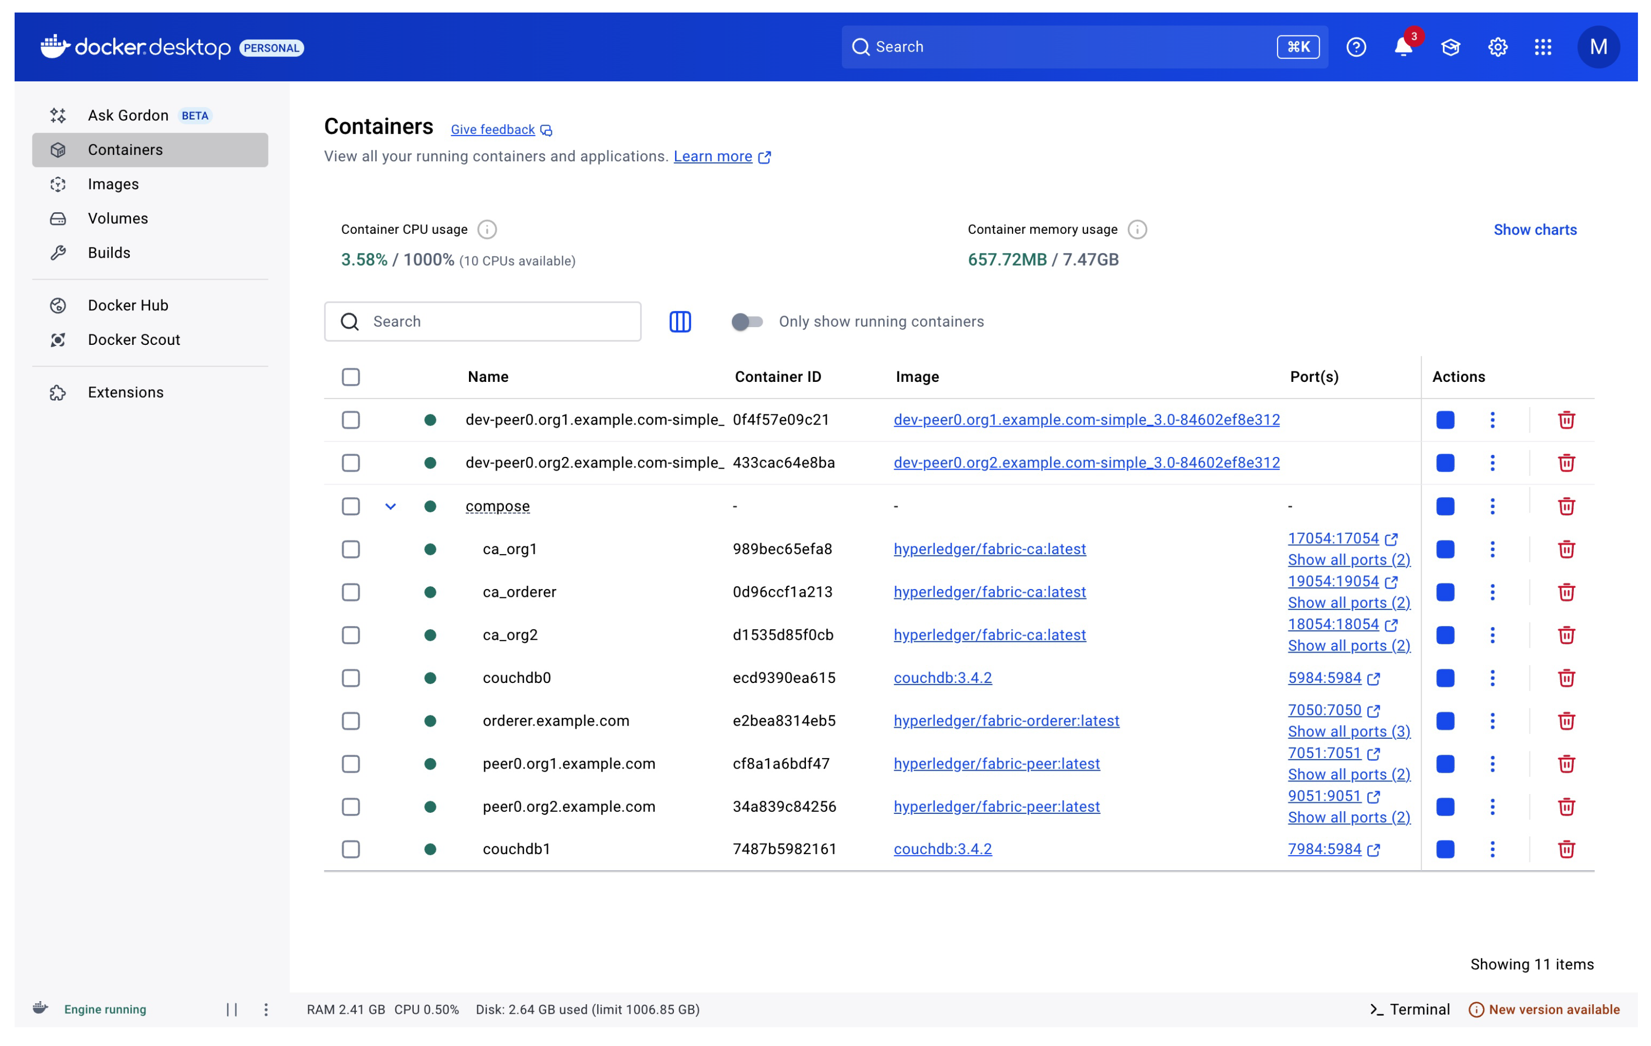Show all ports for ca_org1
Screen dimensions: 1651x1046
(x=1348, y=560)
